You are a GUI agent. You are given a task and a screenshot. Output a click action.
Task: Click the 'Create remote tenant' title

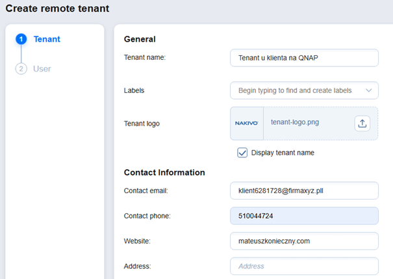click(57, 9)
